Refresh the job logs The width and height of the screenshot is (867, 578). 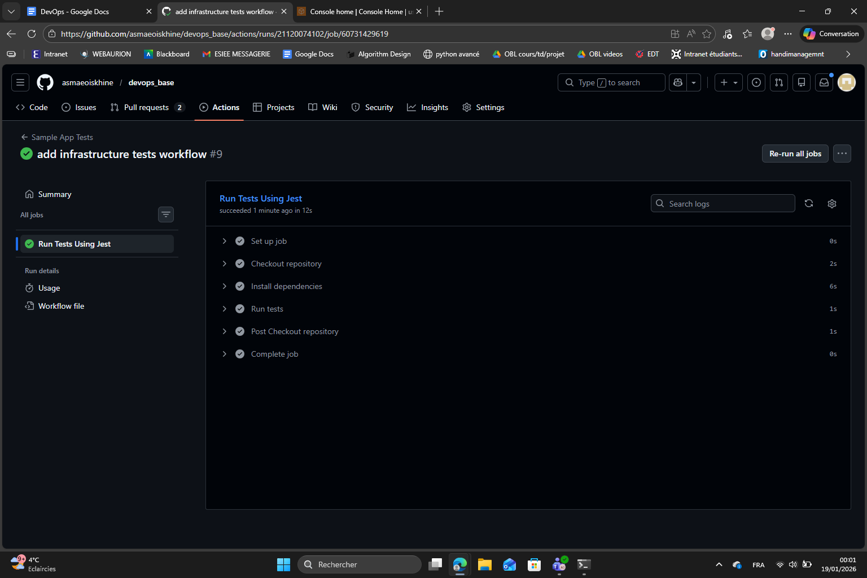809,204
